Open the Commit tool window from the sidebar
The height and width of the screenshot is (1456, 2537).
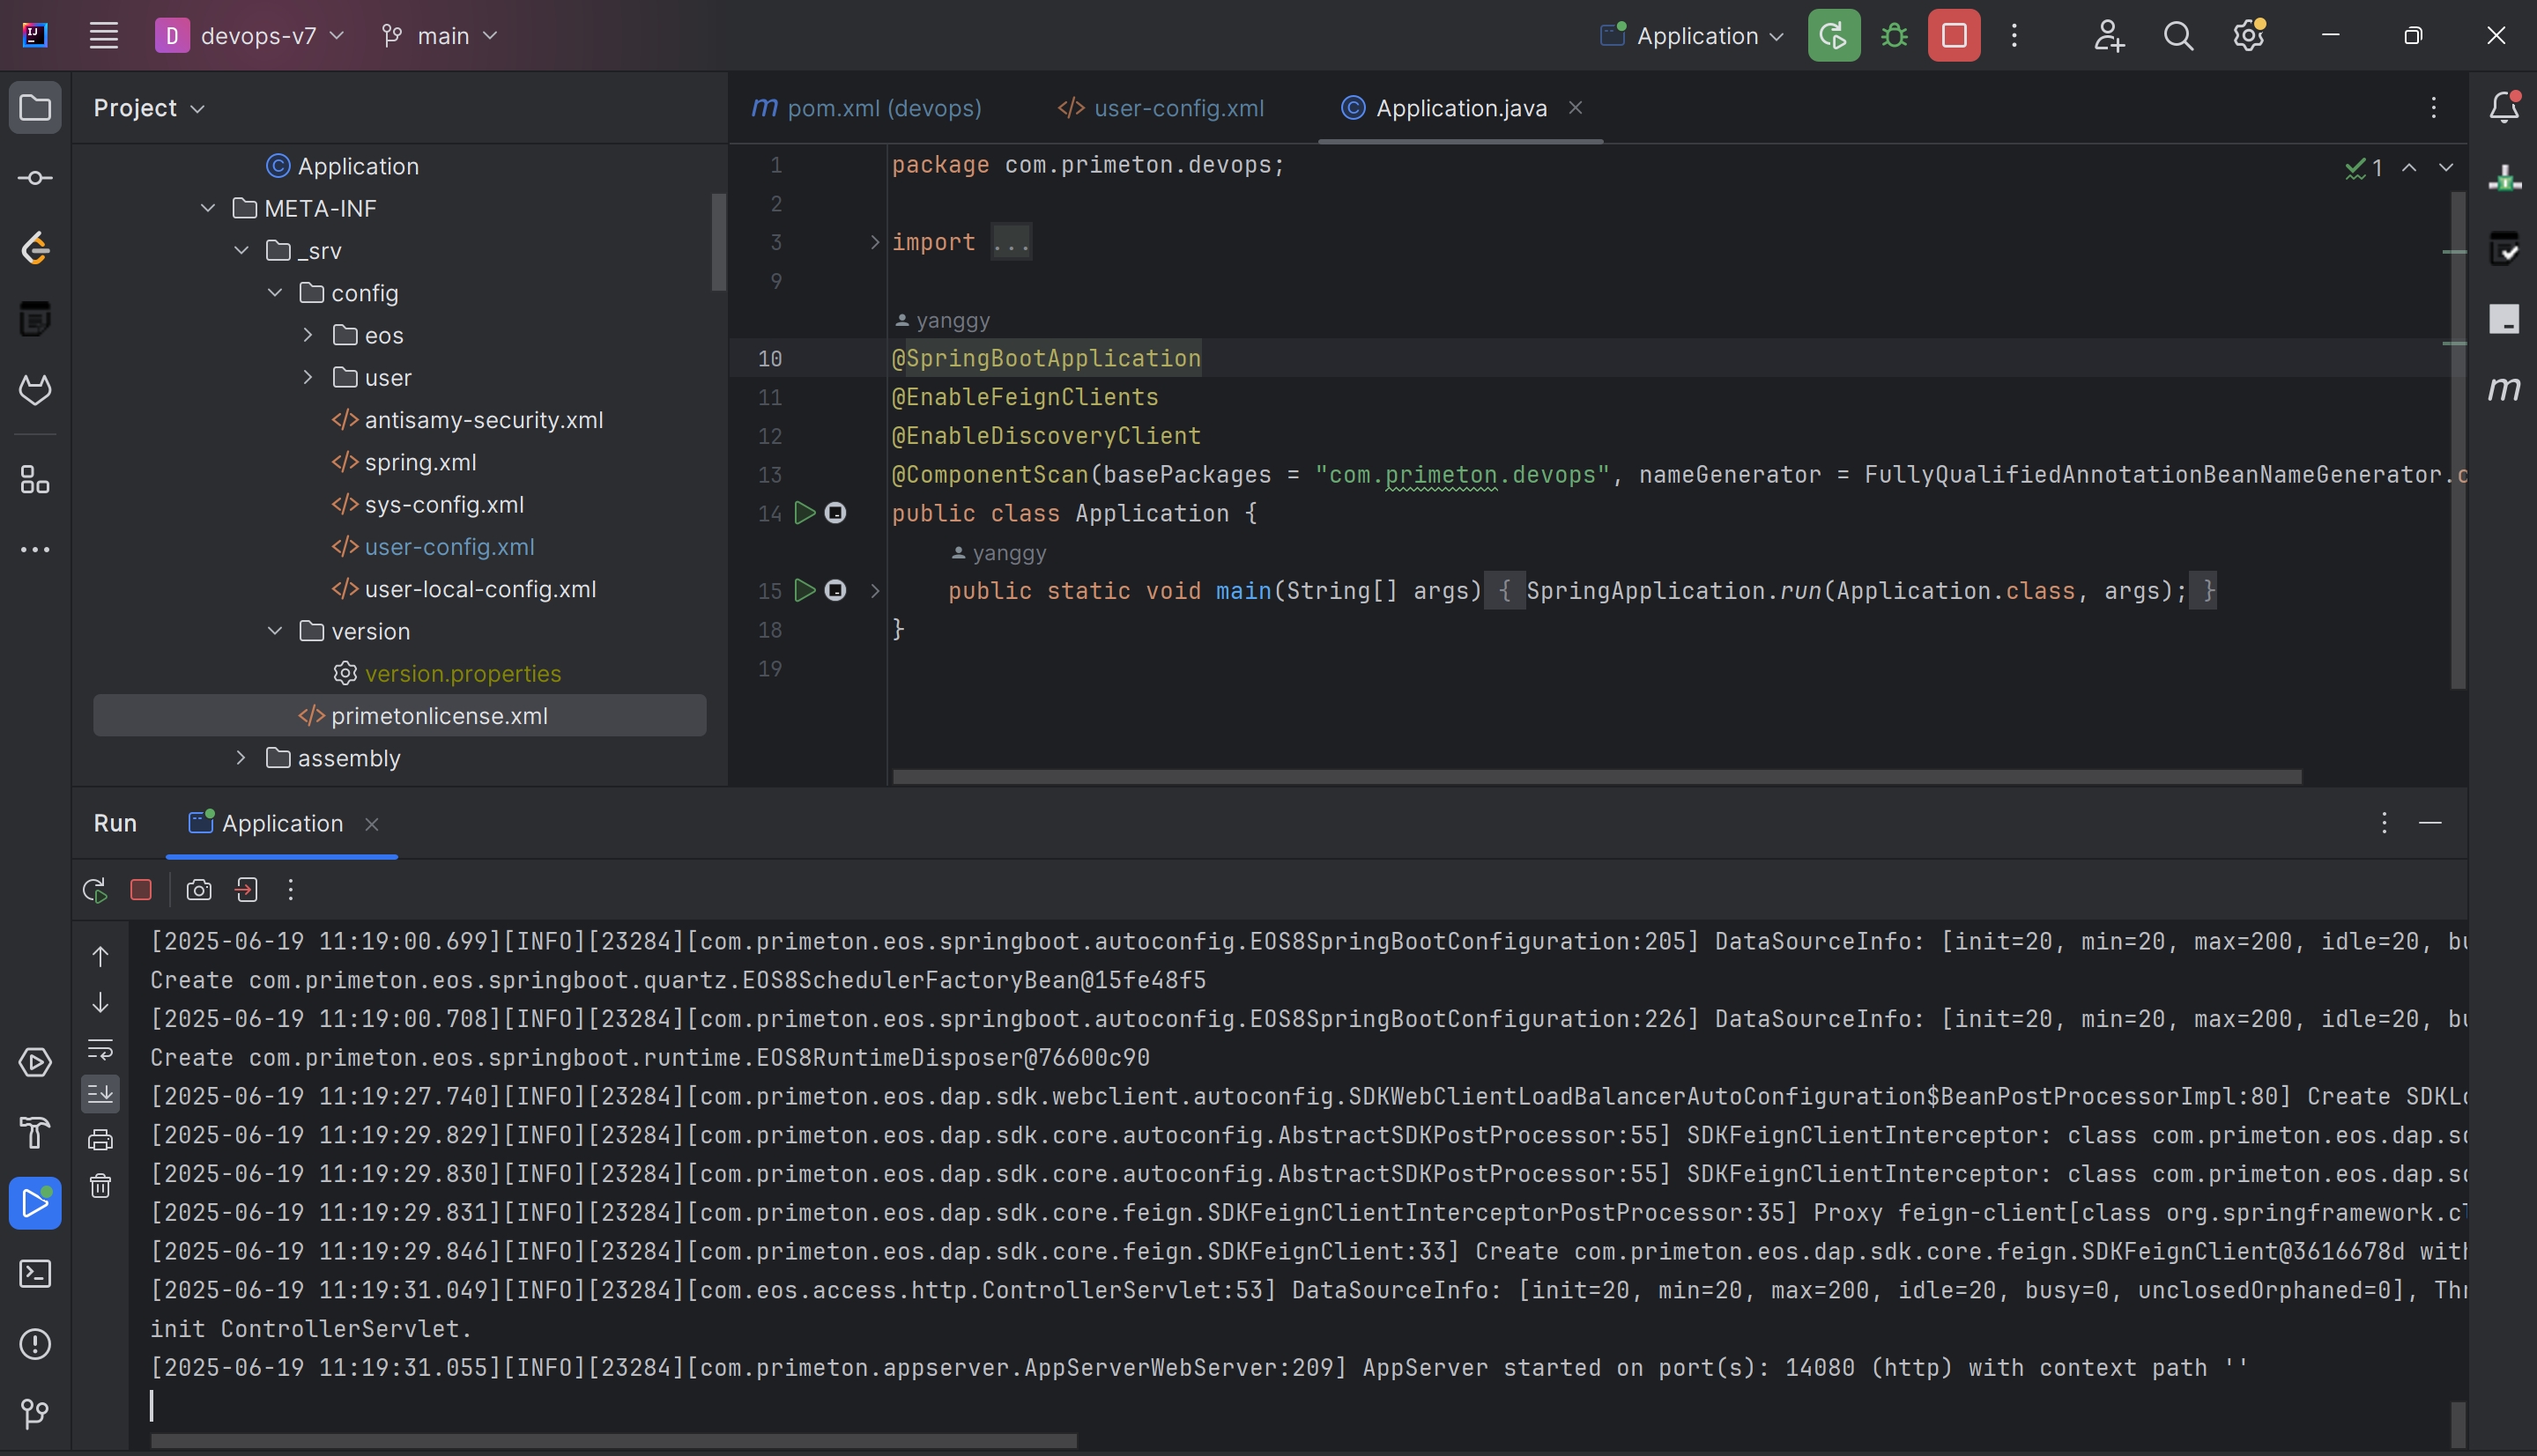pos(36,177)
